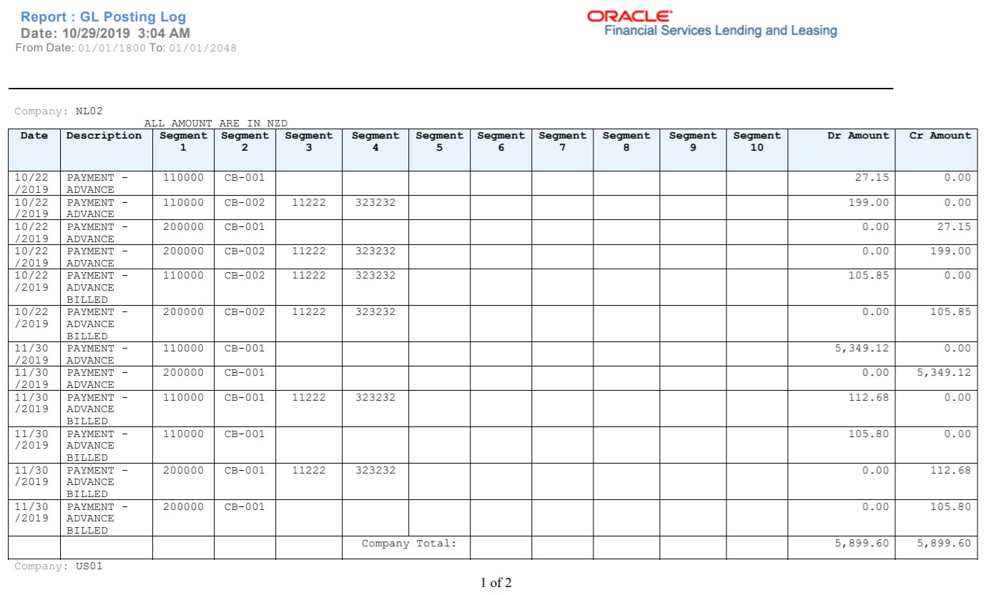Click Segment 2 CB-002 in 105.85 credit row
This screenshot has width=989, height=595.
tap(245, 311)
